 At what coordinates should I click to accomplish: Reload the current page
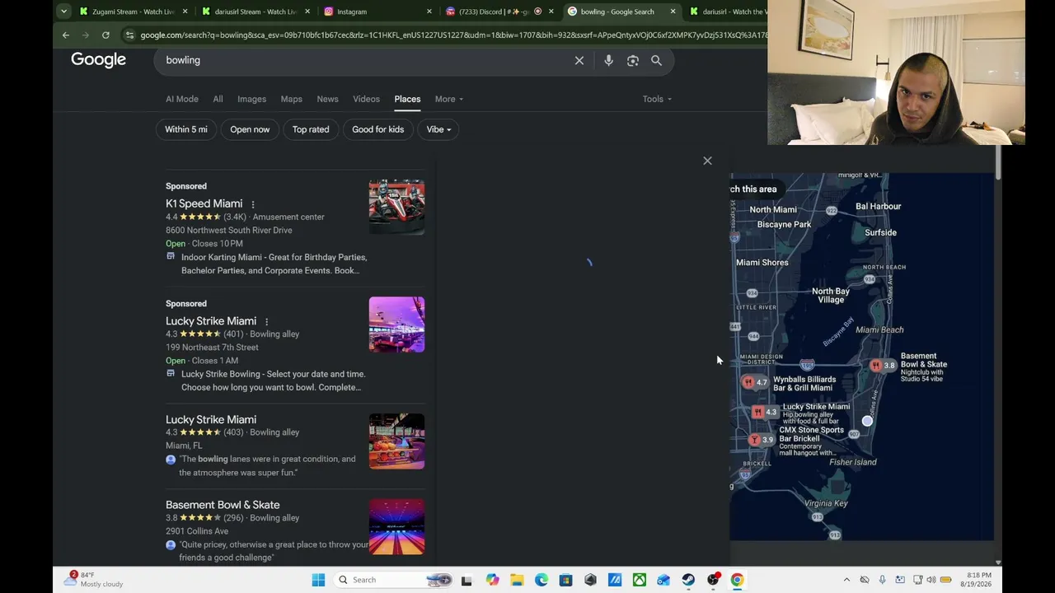105,35
